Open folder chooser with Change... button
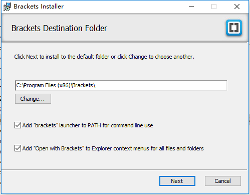Viewport: 250px width, 195px height. coord(33,99)
